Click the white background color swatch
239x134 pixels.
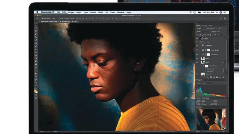click(x=37, y=92)
